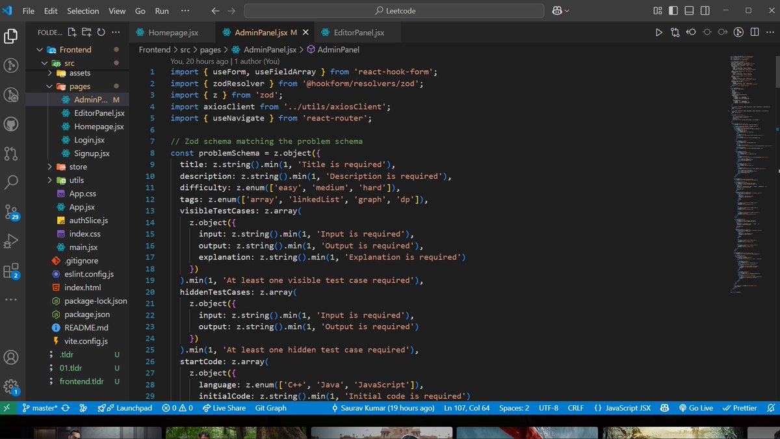Run the code with the play icon
Image resolution: width=780 pixels, height=439 pixels.
[x=658, y=32]
